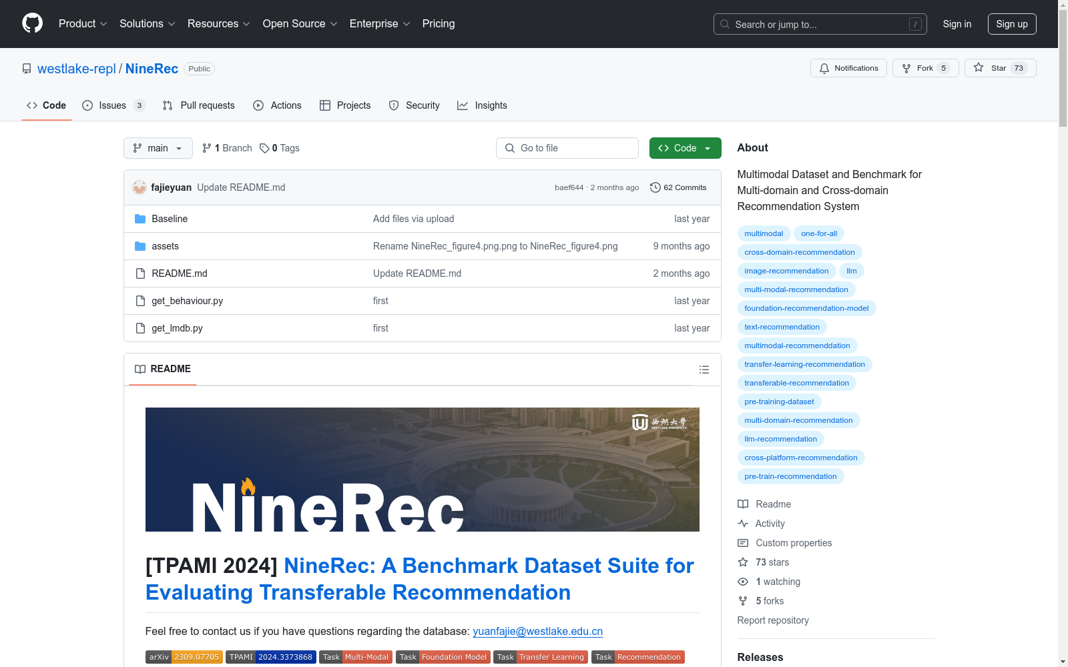Switch to the Pull requests tab
Viewport: 1068px width, 667px height.
199,105
